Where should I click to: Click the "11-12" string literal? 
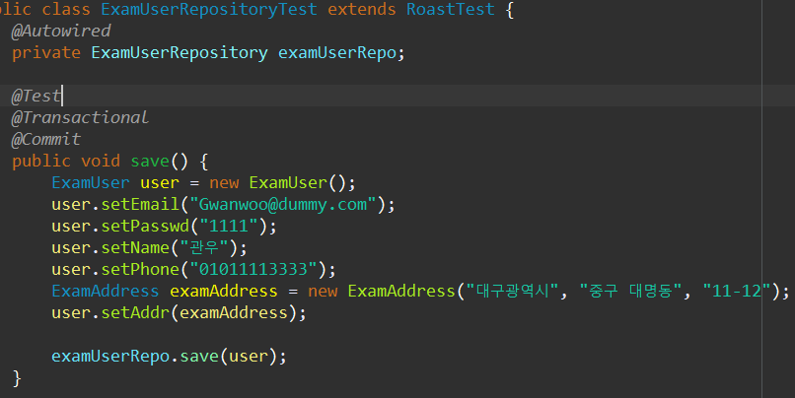click(x=737, y=292)
